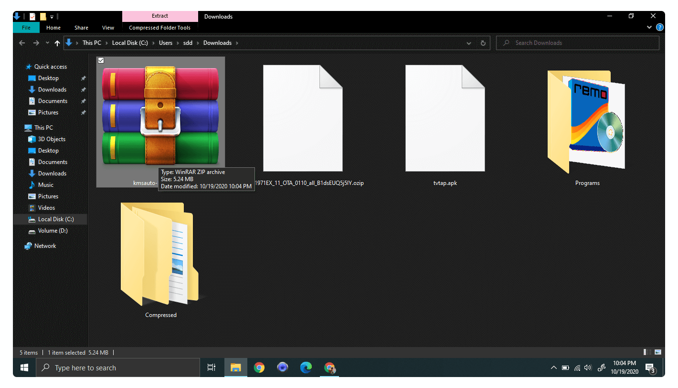Expand the ribbon using the chevron
Viewport: 678px width, 388px height.
coord(649,28)
